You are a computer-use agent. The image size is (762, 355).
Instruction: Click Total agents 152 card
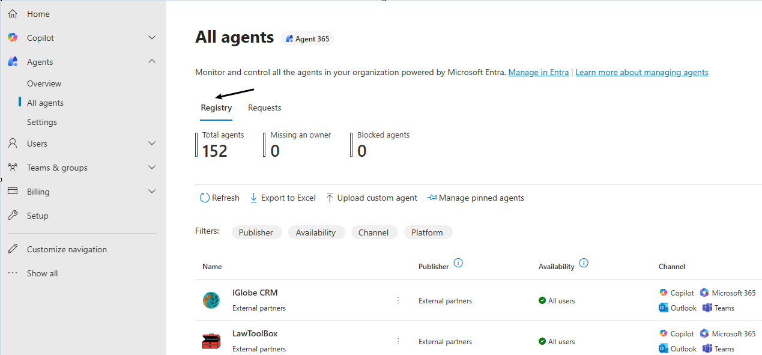(x=220, y=145)
